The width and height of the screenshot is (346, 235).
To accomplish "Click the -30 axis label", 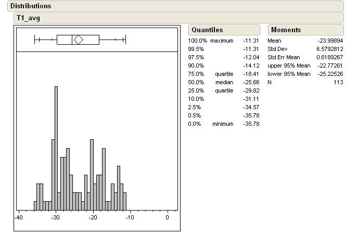I will 56,217.
